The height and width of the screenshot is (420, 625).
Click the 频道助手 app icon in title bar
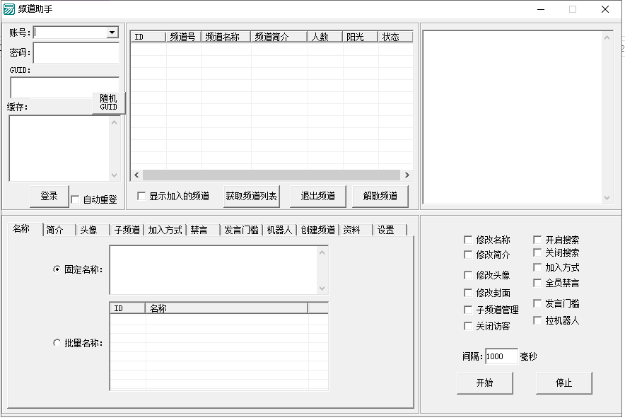(9, 9)
